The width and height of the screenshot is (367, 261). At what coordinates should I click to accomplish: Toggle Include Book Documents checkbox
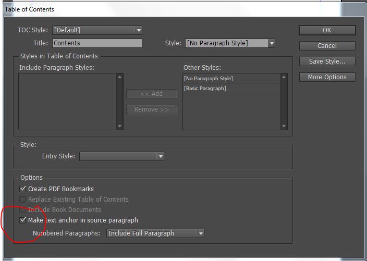pos(22,210)
